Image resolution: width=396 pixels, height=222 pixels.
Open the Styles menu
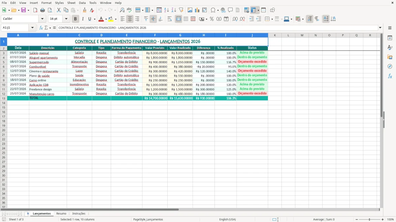pyautogui.click(x=59, y=3)
